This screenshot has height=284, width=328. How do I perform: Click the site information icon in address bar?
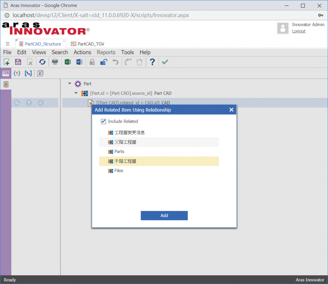[x=7, y=15]
